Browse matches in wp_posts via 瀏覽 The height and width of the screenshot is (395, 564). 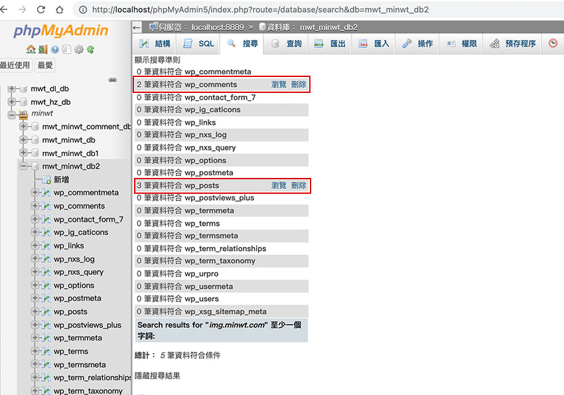tap(279, 186)
